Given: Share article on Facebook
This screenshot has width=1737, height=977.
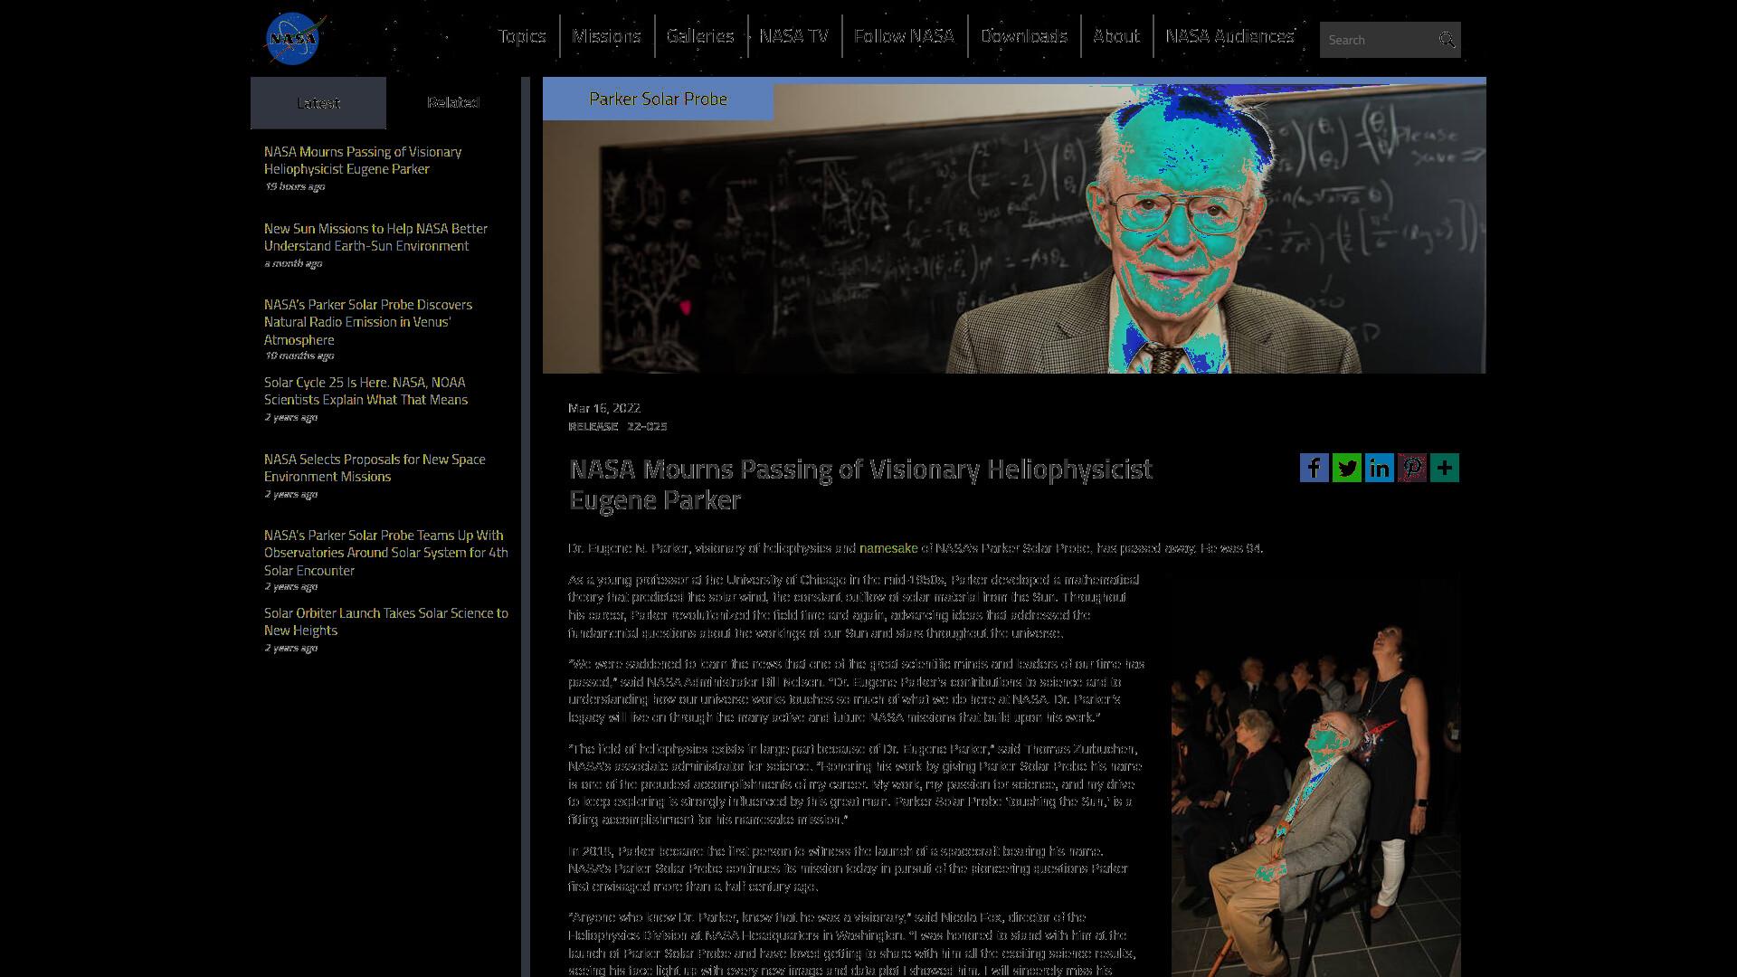Looking at the screenshot, I should coord(1315,468).
